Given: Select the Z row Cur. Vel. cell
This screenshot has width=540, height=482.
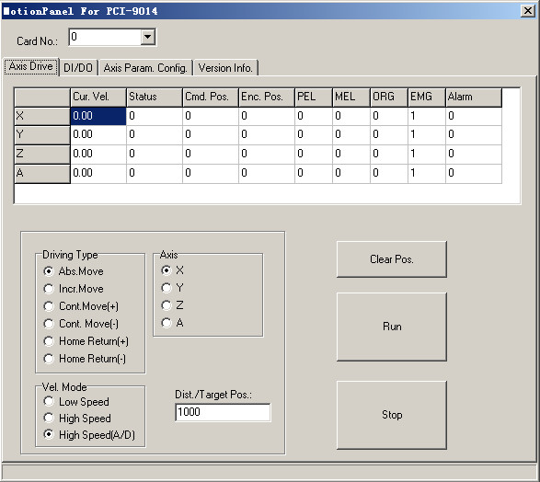Looking at the screenshot, I should pyautogui.click(x=98, y=155).
